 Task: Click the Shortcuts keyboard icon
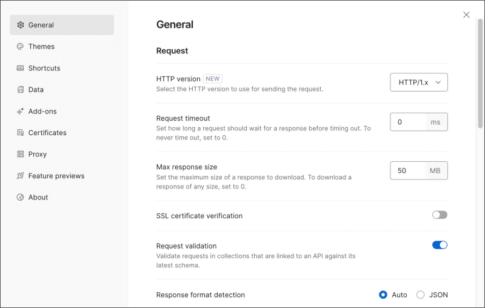coord(21,68)
